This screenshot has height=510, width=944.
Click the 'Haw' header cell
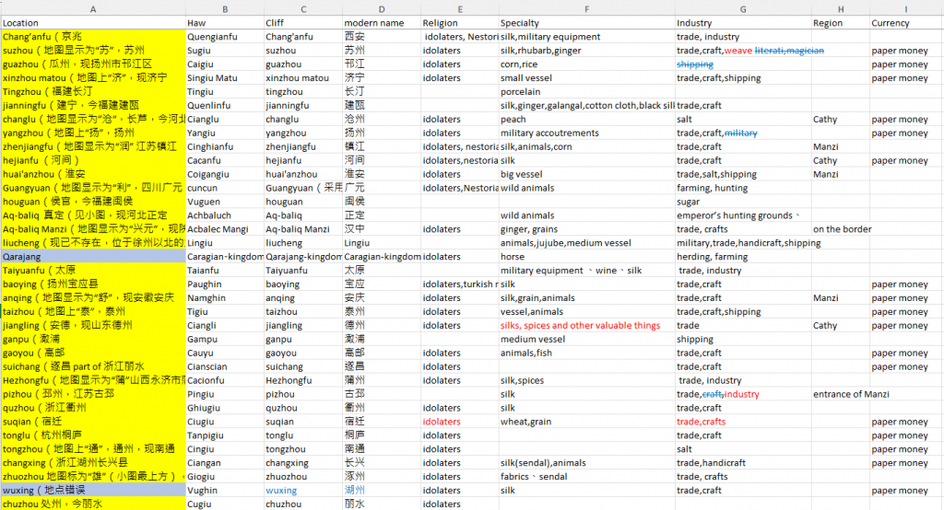click(x=225, y=23)
